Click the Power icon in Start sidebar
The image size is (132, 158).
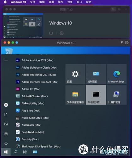pos(6,143)
